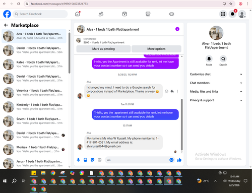Click the Facebook logo
Image resolution: width=252 pixels, height=193 pixels.
click(x=7, y=14)
